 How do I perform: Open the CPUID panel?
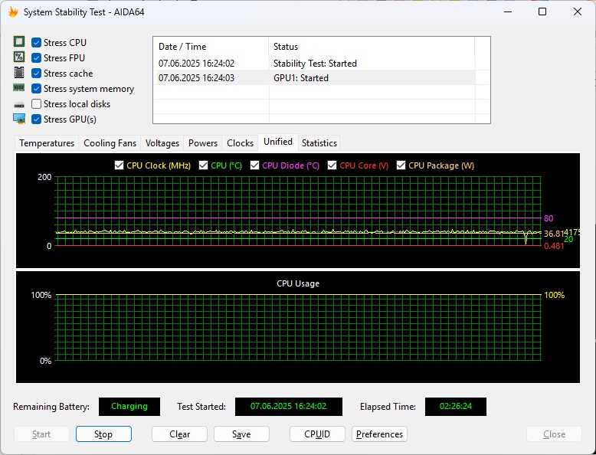[x=317, y=434]
